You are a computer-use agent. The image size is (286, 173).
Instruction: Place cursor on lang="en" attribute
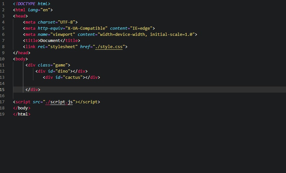(x=39, y=10)
